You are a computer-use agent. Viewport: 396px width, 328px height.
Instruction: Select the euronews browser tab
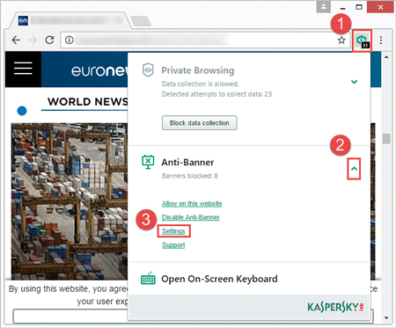coord(70,20)
